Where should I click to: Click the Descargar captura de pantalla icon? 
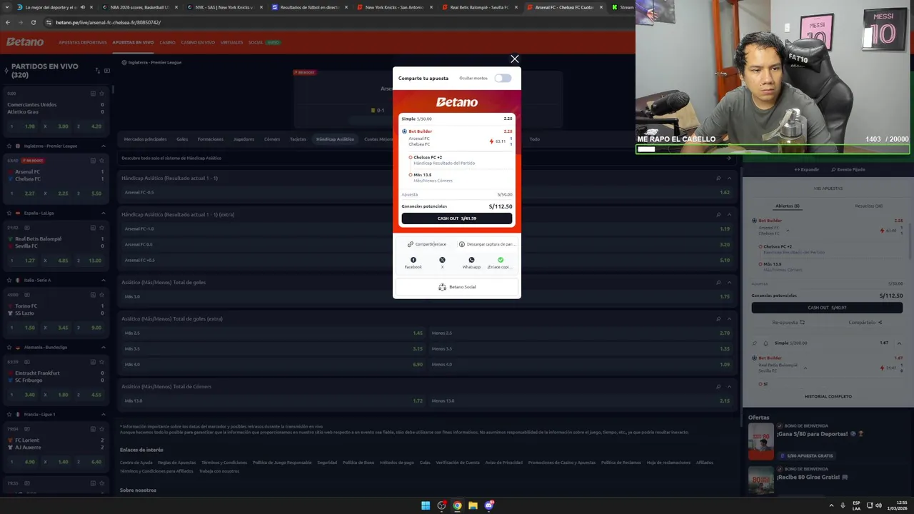pyautogui.click(x=462, y=244)
